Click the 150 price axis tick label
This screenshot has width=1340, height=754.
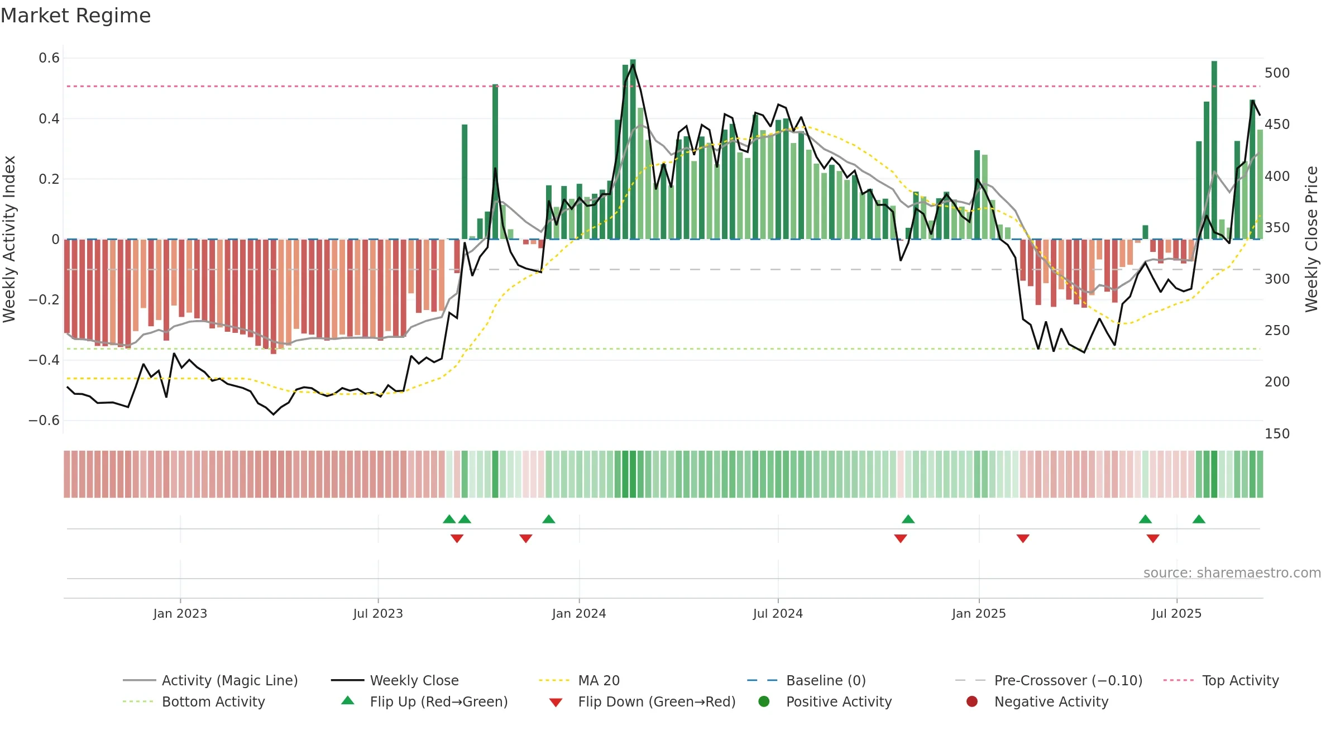[1277, 434]
